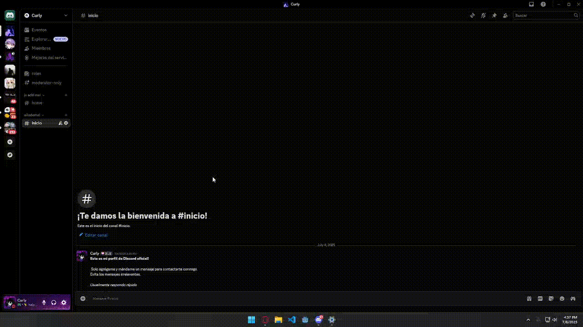Image resolution: width=583 pixels, height=327 pixels.
Task: Open the Threads icon in channel header
Action: pos(472,15)
